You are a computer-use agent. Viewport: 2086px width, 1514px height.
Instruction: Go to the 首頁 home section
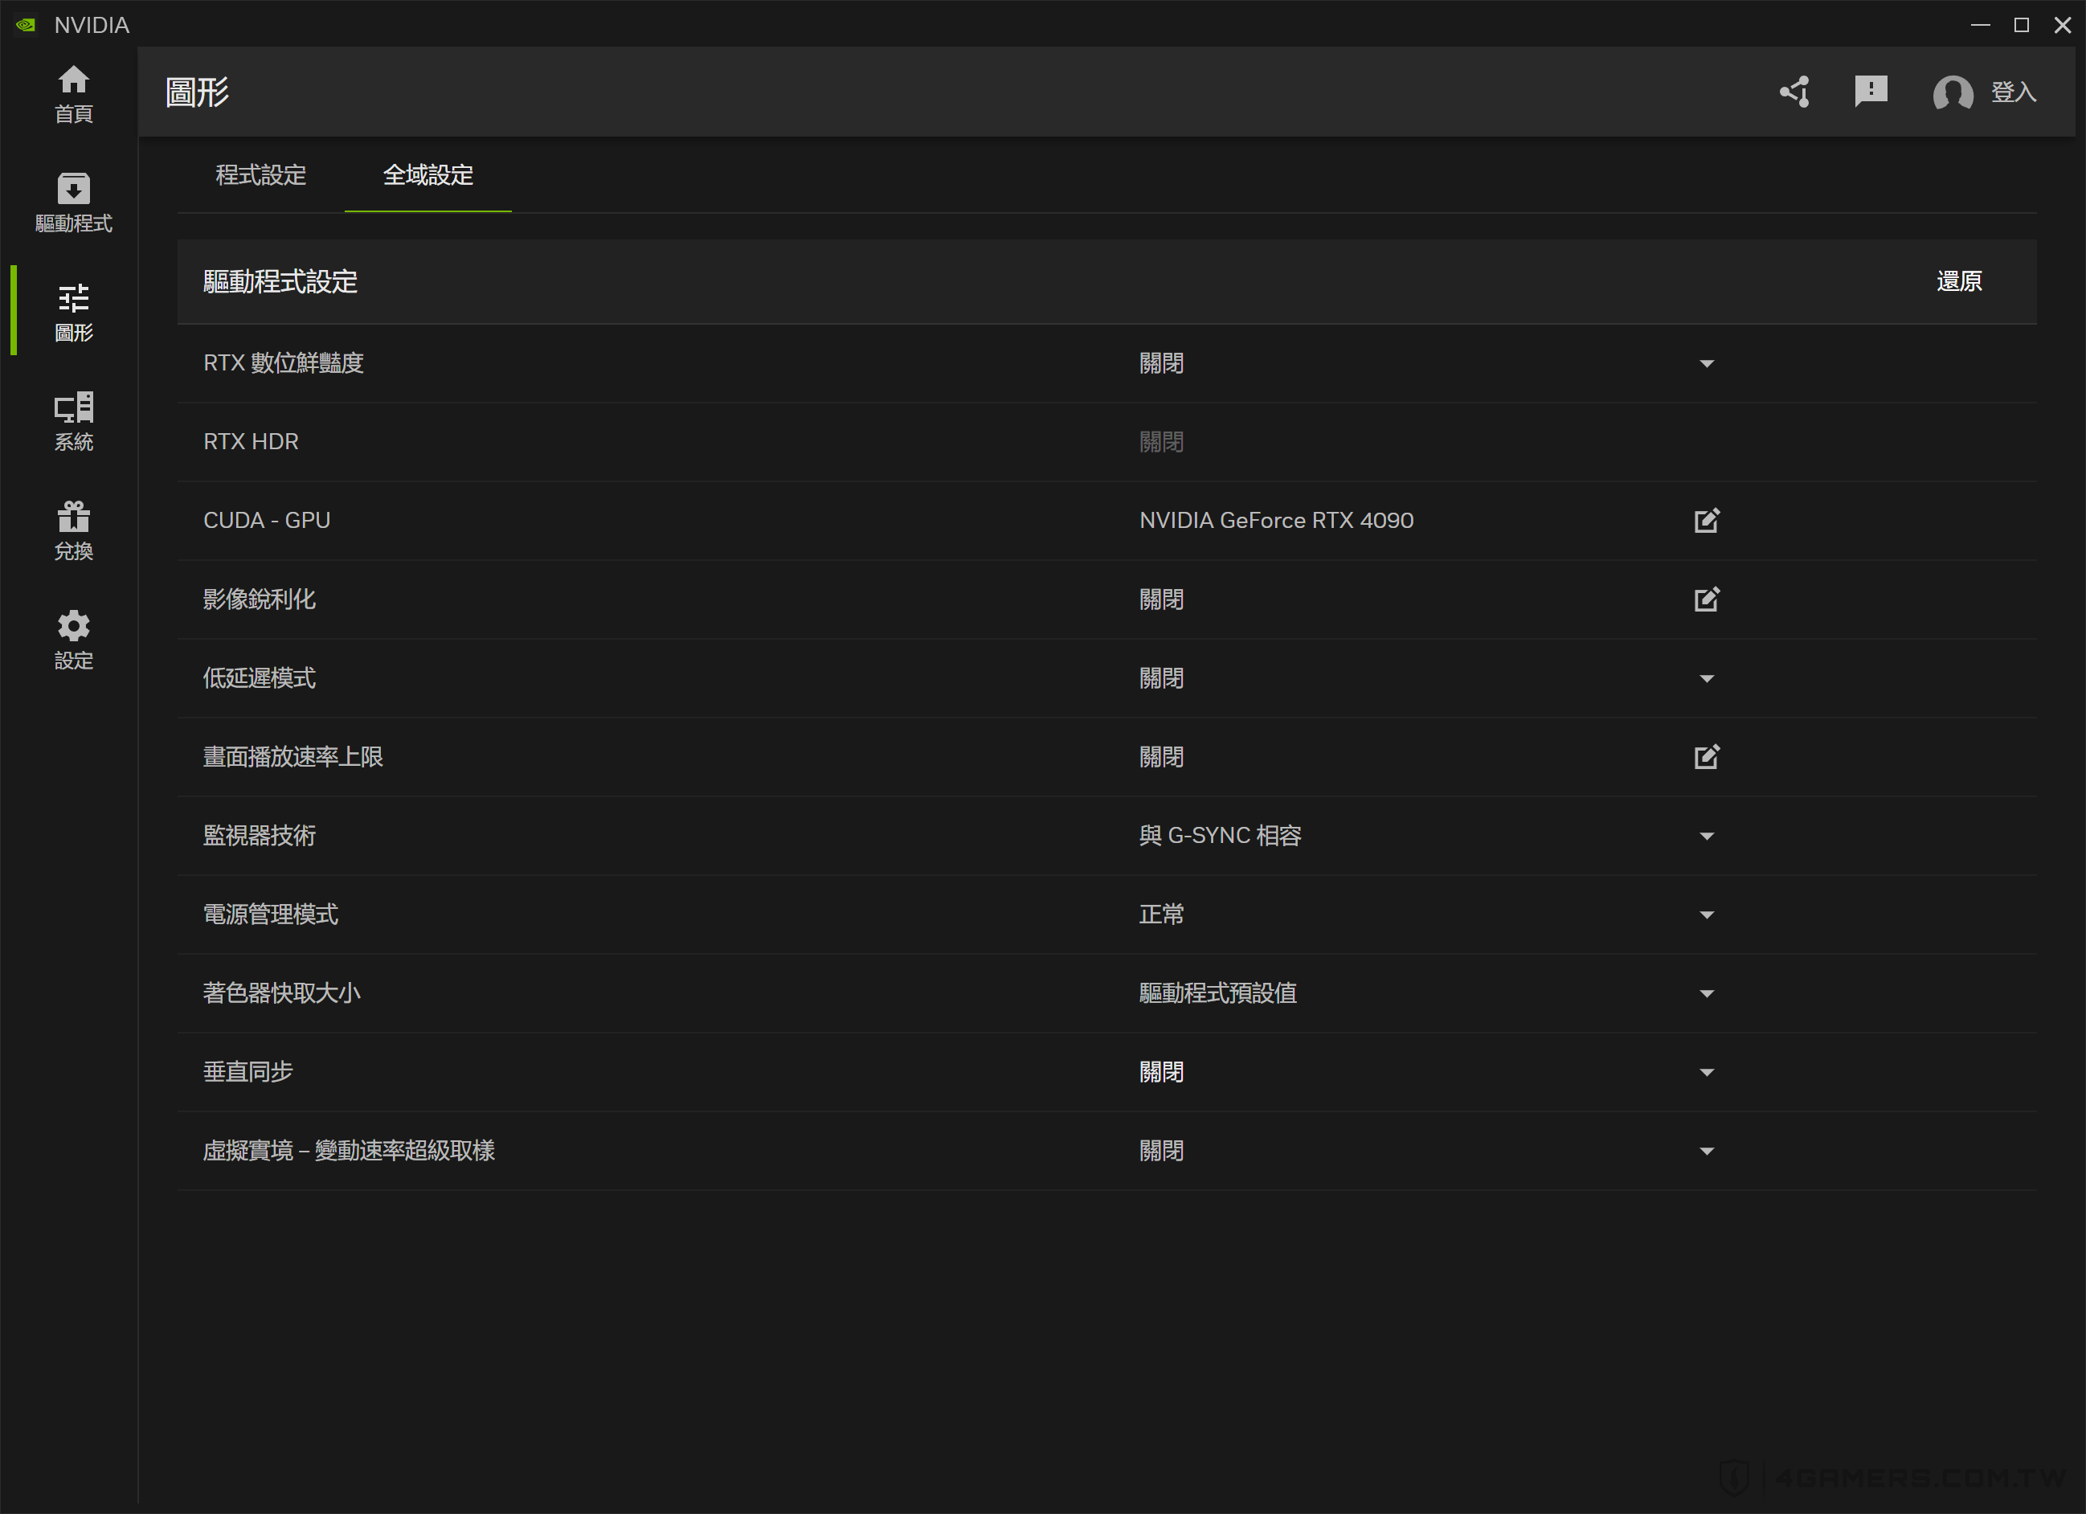[x=74, y=94]
